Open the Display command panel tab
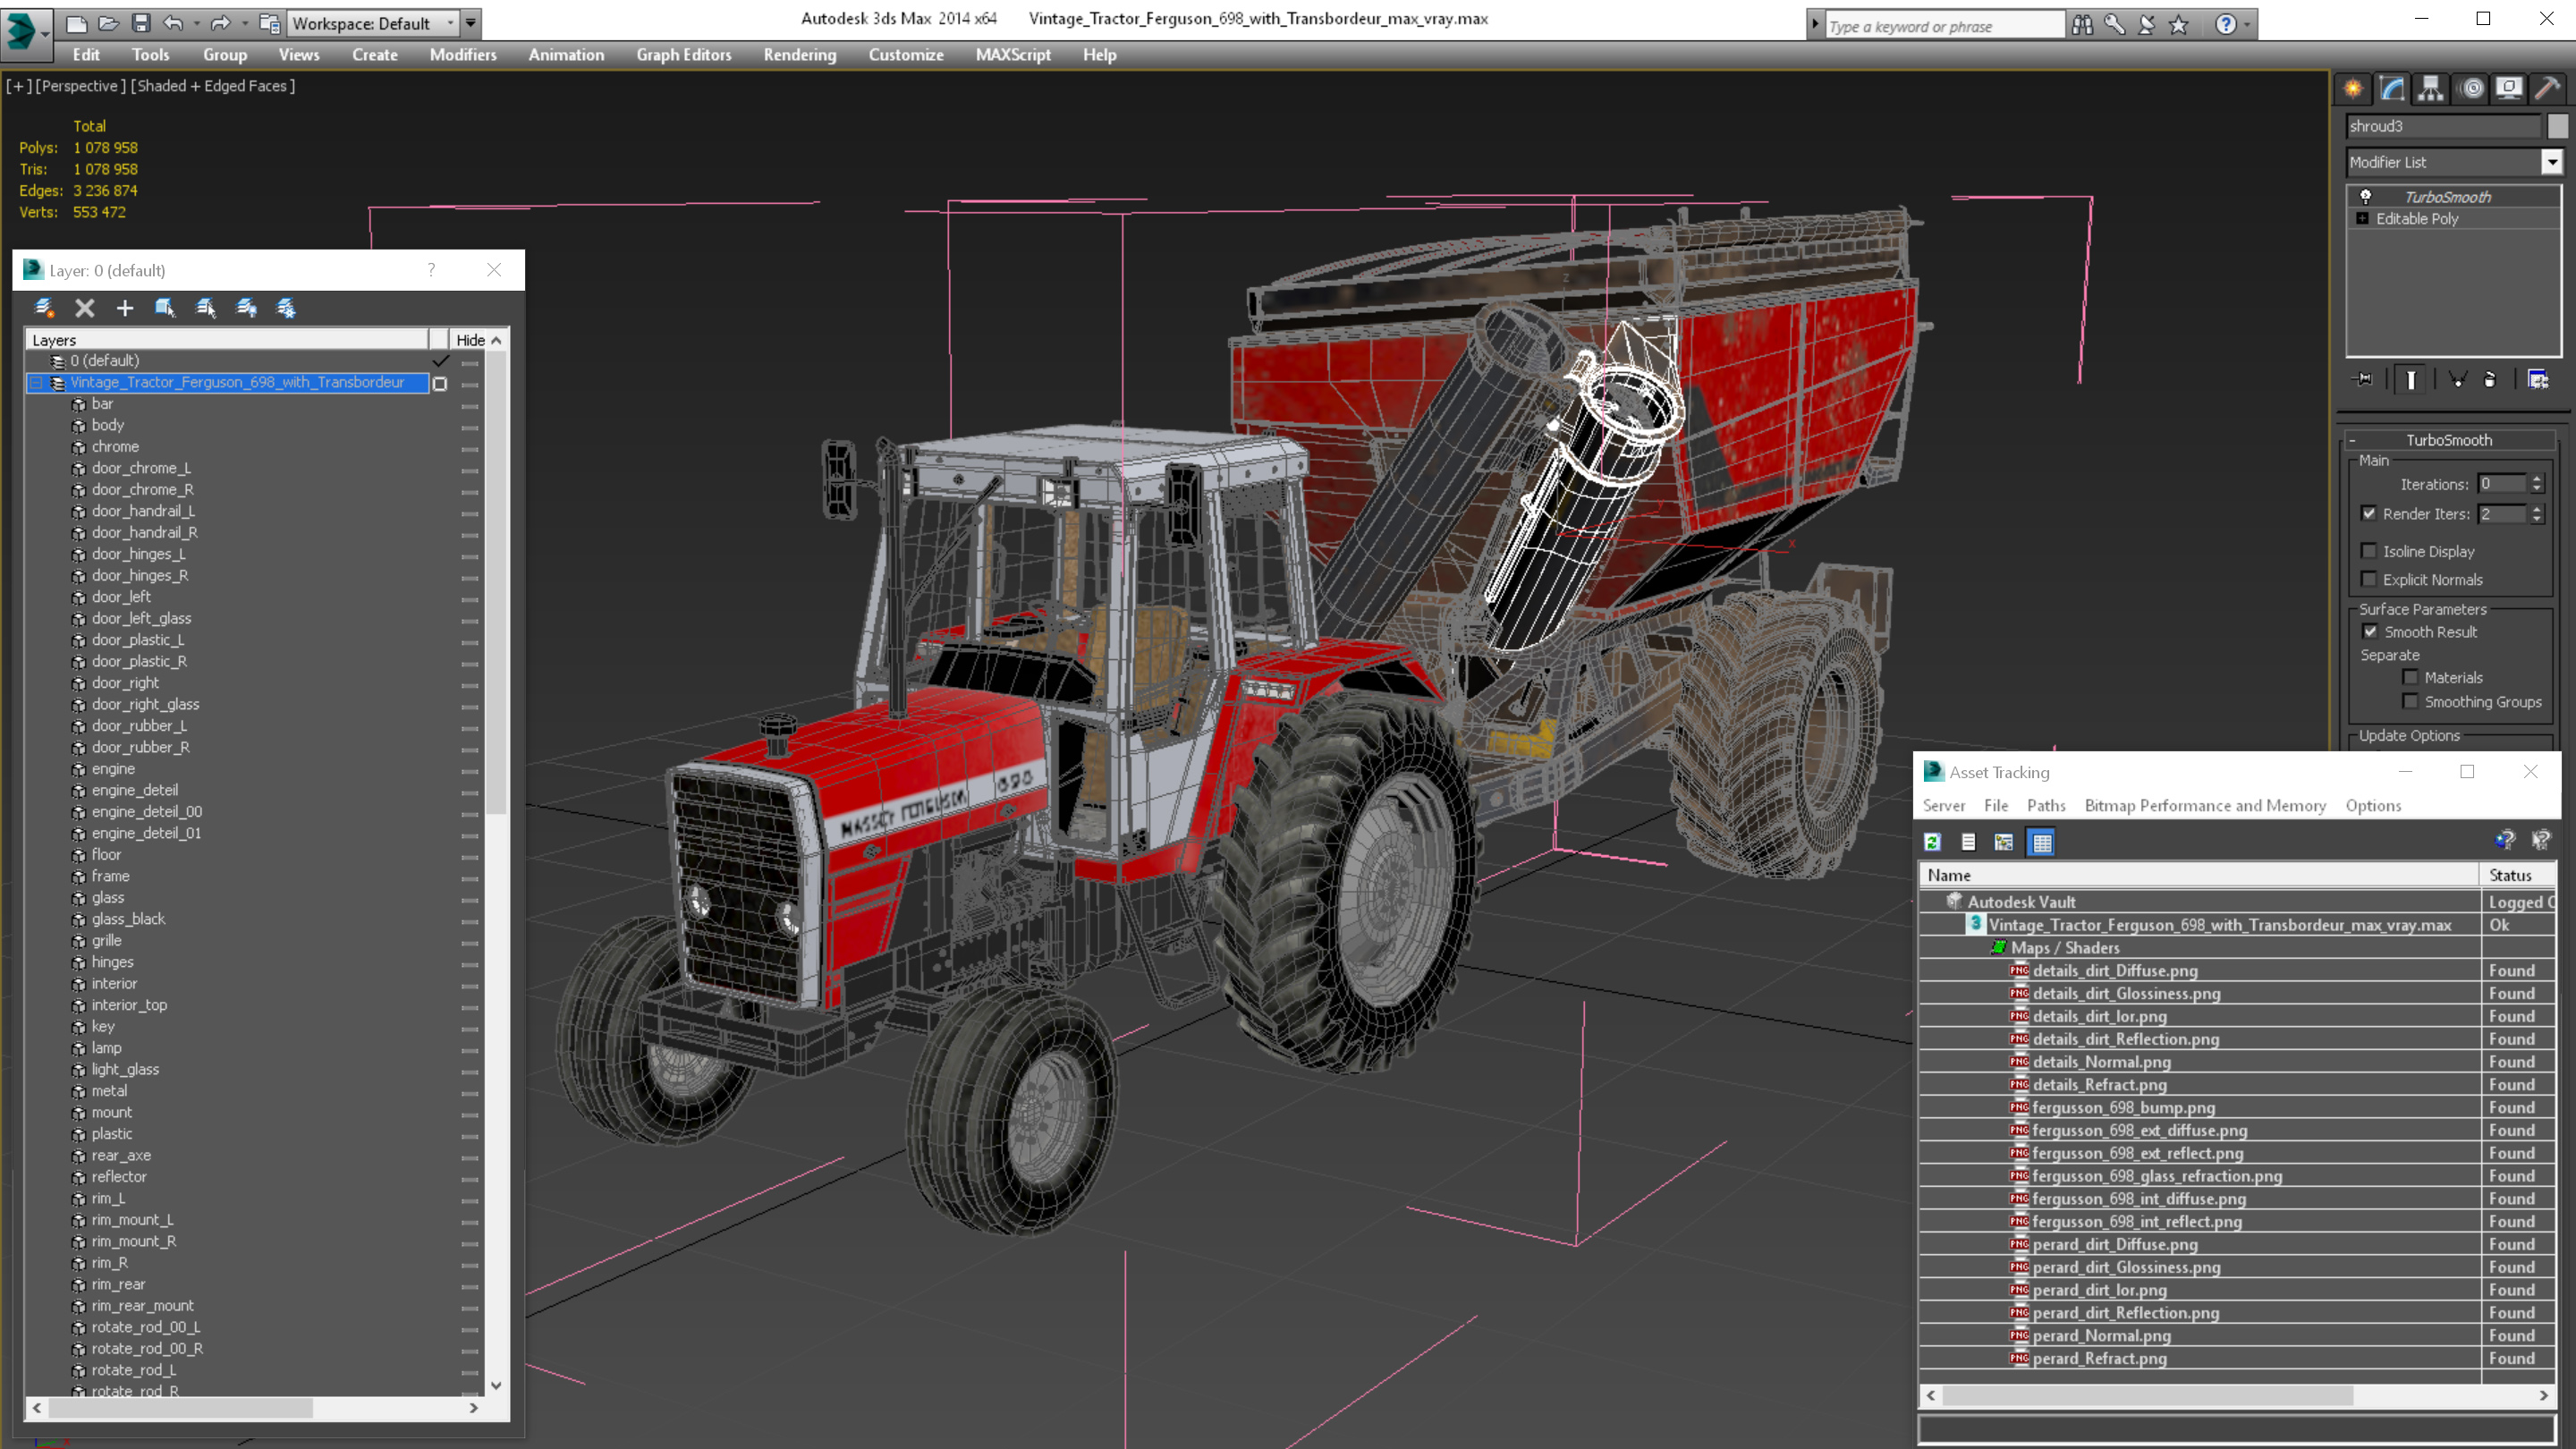 click(2509, 89)
